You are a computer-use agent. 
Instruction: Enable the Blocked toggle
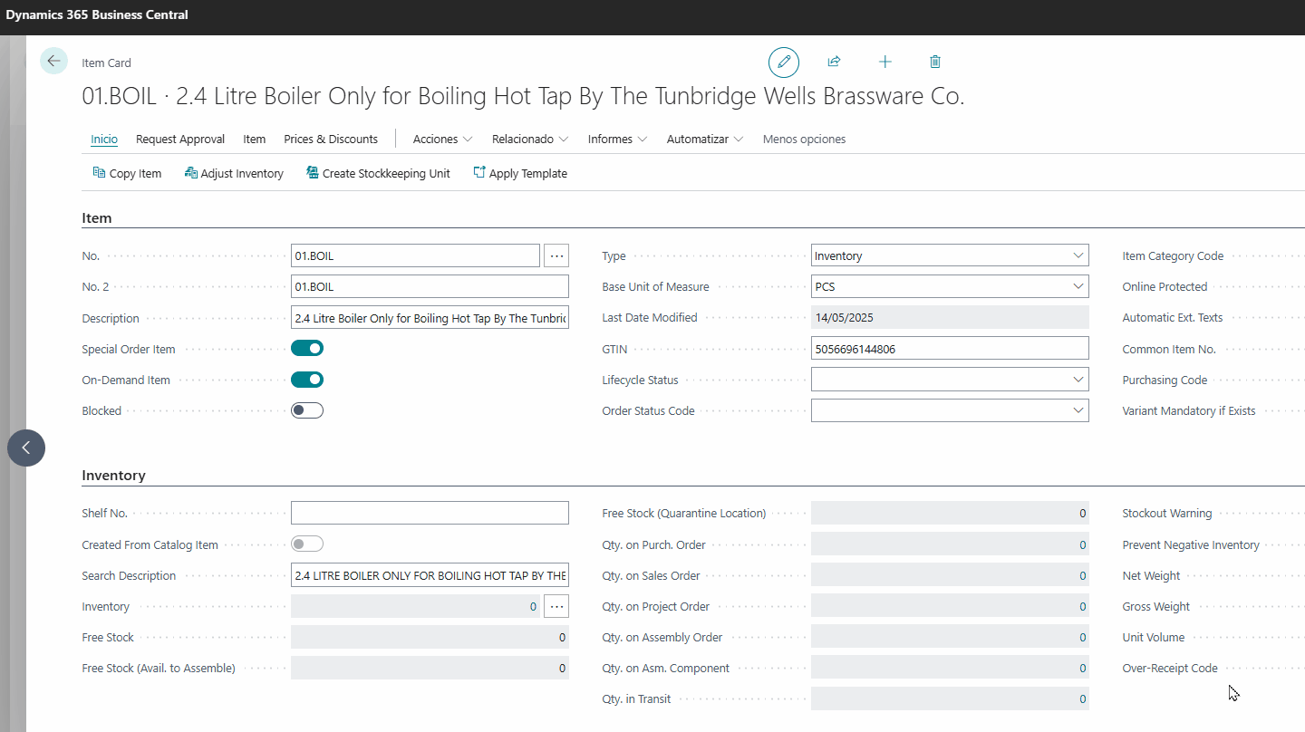307,410
